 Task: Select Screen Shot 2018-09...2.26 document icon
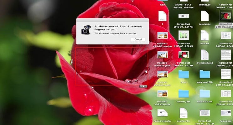226,74
